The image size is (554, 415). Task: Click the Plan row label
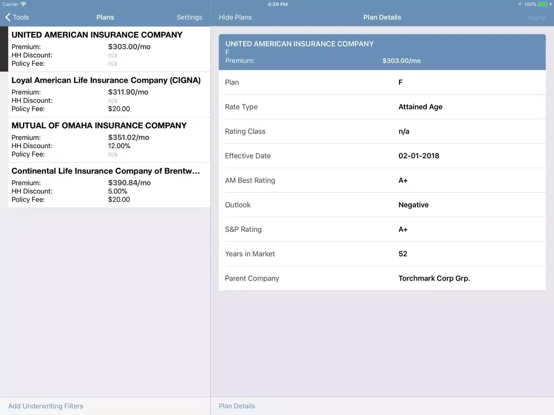tap(232, 82)
